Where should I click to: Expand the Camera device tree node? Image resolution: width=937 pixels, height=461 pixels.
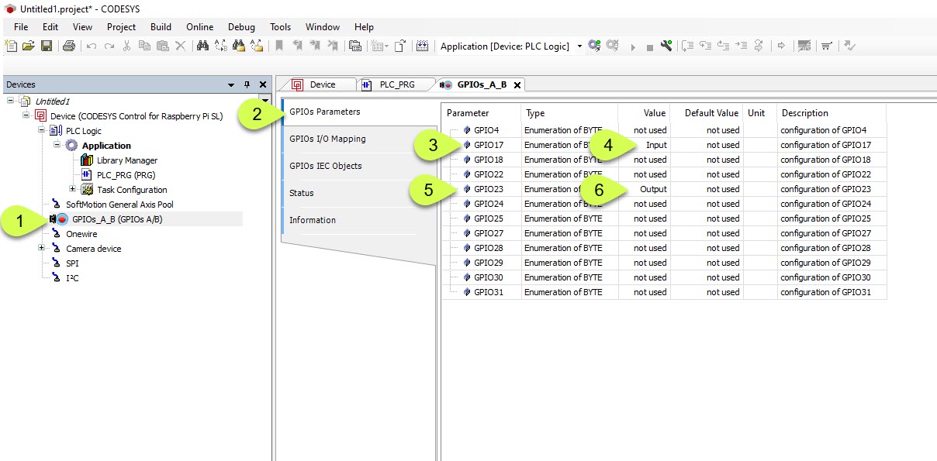42,249
